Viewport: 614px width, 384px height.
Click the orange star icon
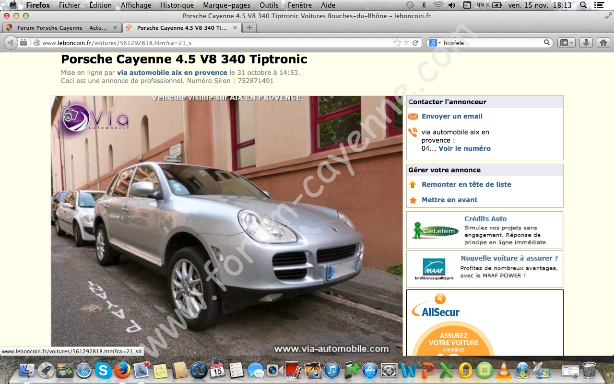tap(413, 200)
